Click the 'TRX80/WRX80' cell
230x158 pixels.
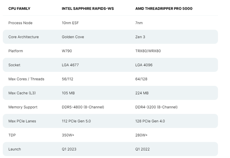(148, 51)
